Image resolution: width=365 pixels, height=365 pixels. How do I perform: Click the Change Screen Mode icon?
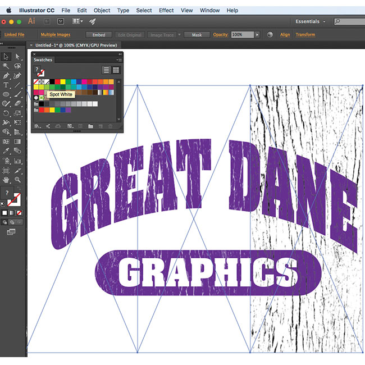tap(11, 231)
